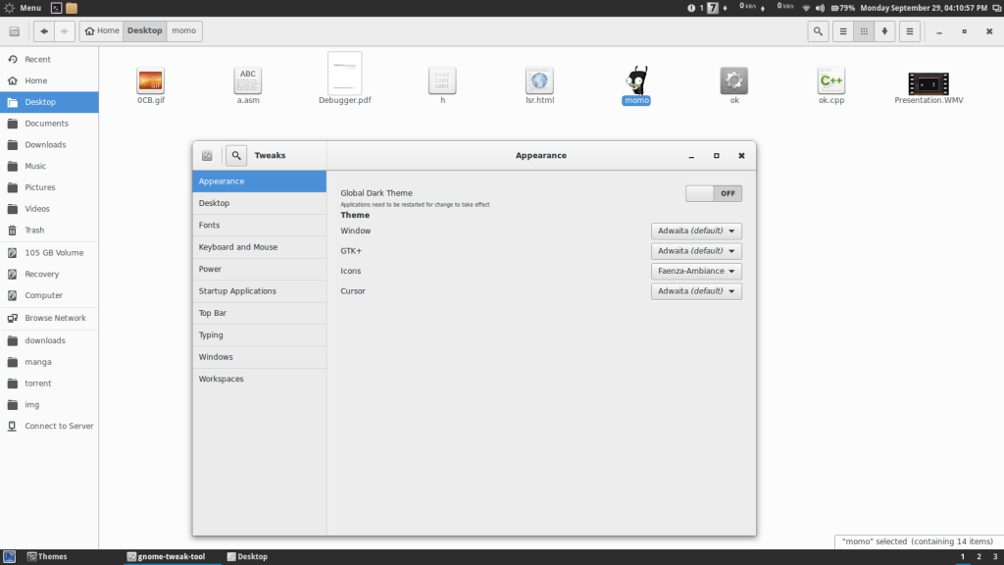Image resolution: width=1004 pixels, height=565 pixels.
Task: Toggle the Global Dark Theme switch
Action: point(714,193)
